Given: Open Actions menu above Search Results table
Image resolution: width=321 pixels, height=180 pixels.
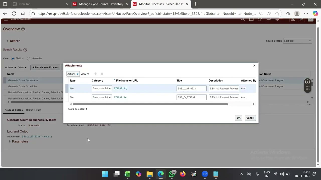Looking at the screenshot, I should tap(11, 67).
